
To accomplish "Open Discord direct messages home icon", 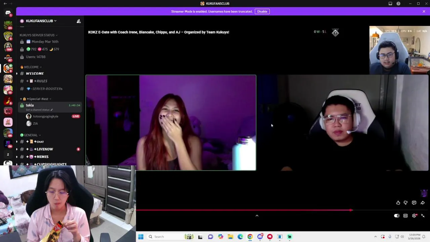I will point(8,13).
